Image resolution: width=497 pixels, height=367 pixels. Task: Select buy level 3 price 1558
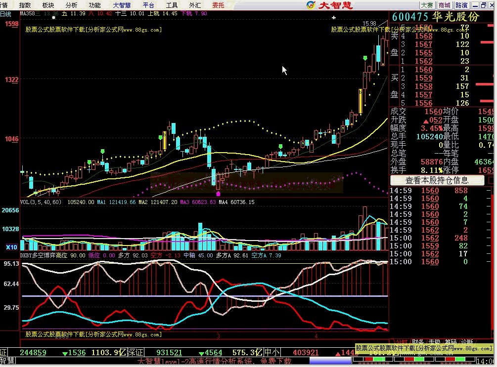coord(424,86)
